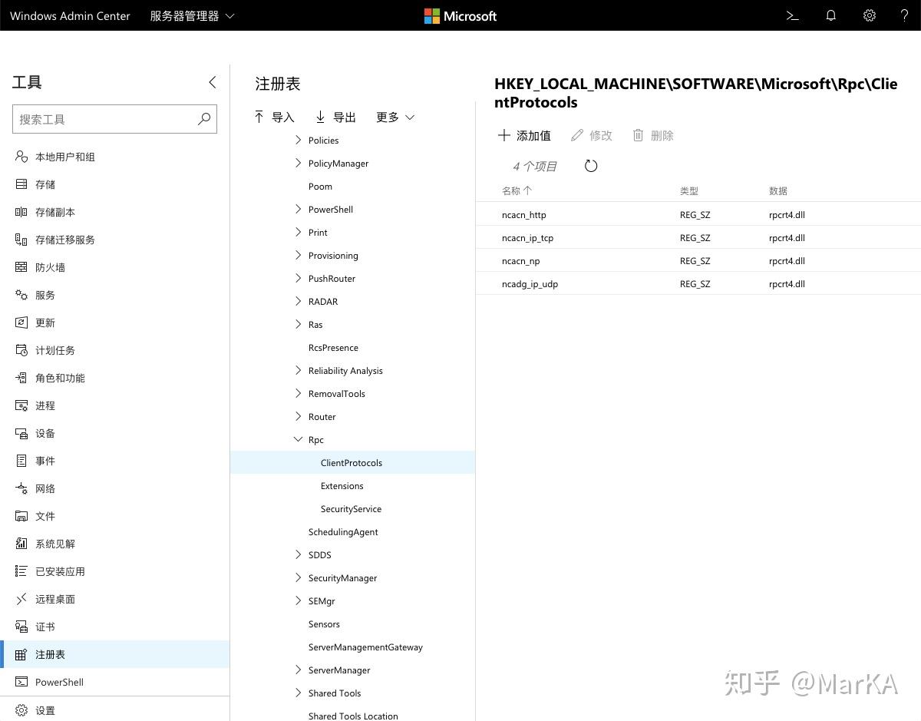The width and height of the screenshot is (921, 721).
Task: Click the 导入 import button
Action: (274, 117)
